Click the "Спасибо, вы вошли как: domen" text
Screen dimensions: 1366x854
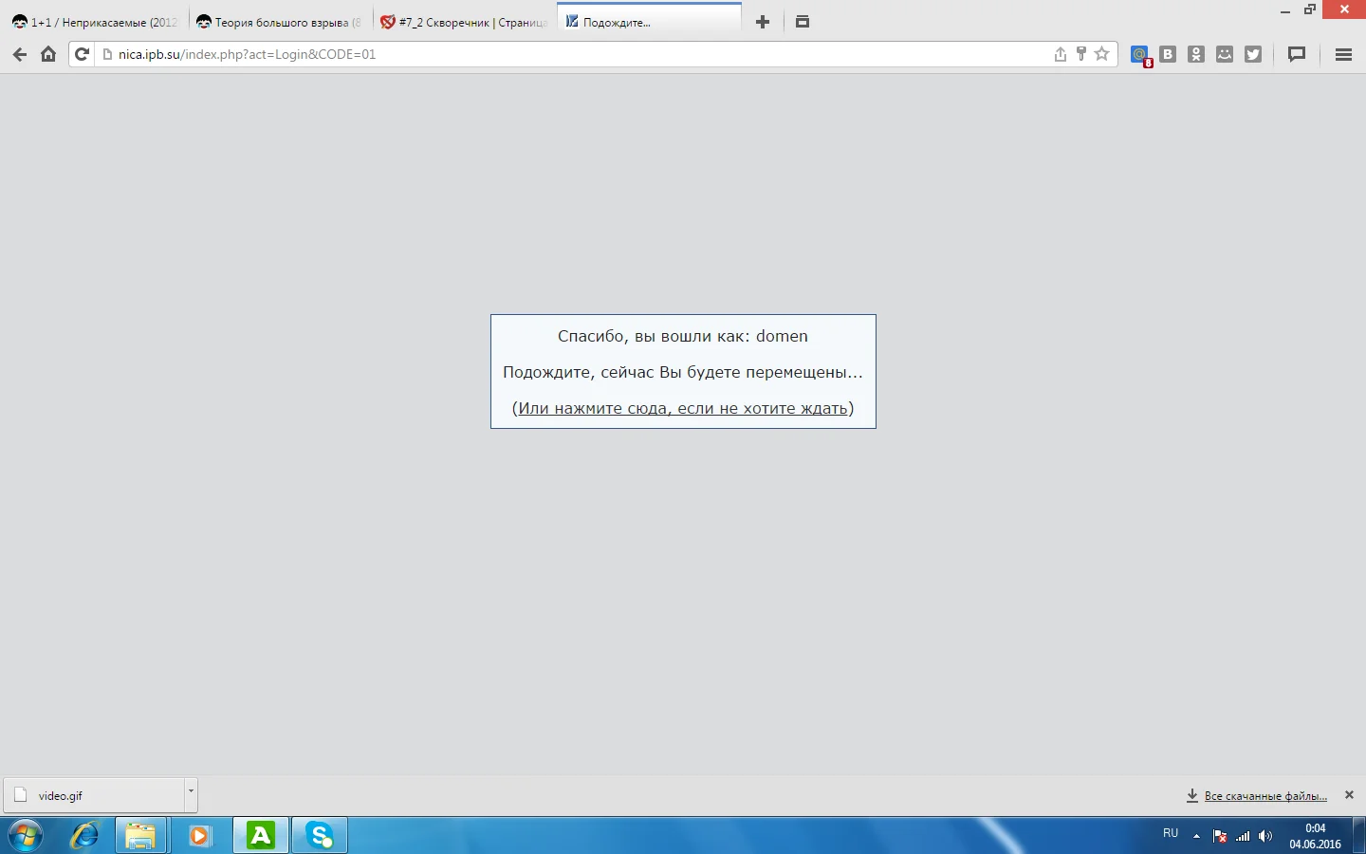683,336
